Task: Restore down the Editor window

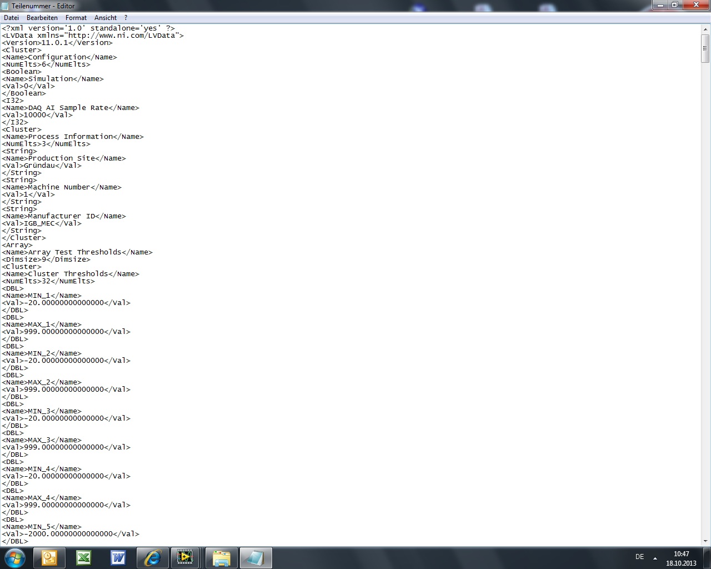Action: tap(674, 5)
